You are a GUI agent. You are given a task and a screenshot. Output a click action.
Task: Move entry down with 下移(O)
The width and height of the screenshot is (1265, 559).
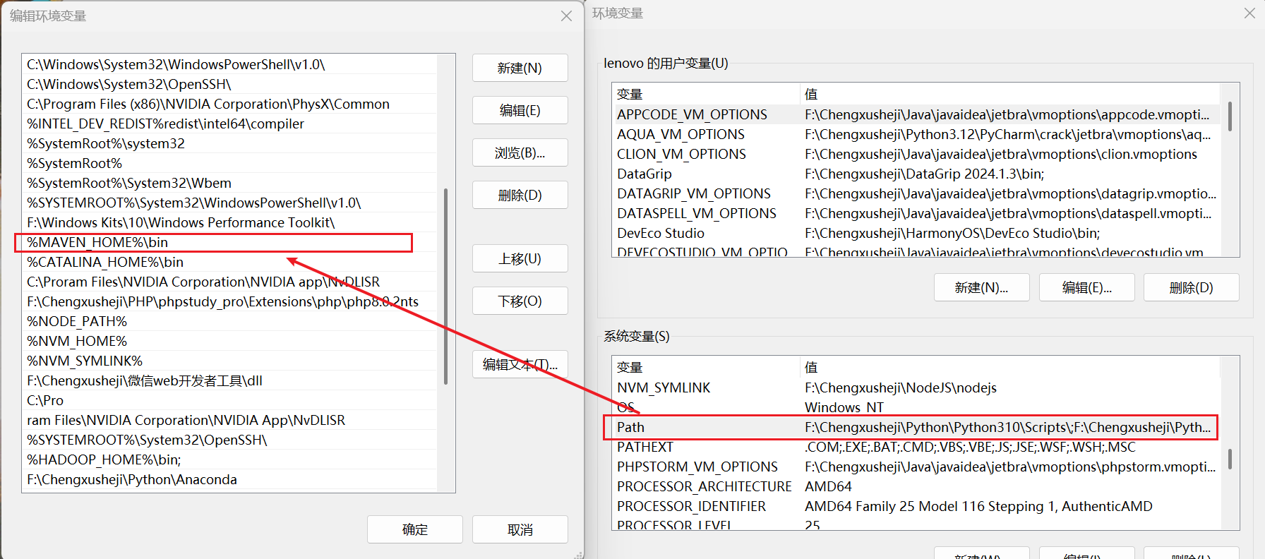point(520,301)
